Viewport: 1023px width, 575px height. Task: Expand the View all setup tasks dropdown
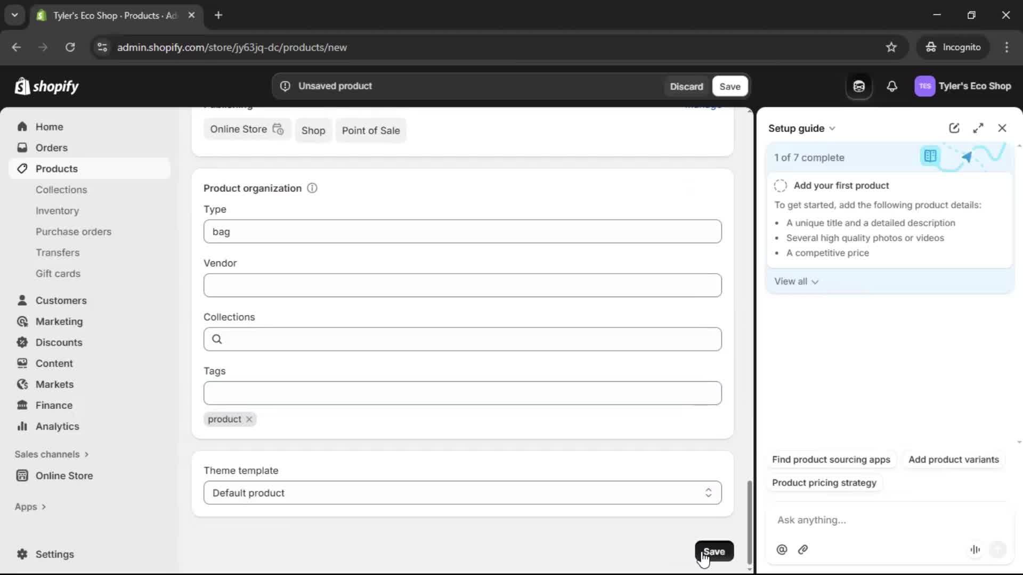(x=796, y=281)
